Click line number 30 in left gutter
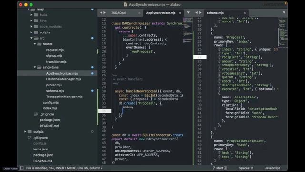 104,91
